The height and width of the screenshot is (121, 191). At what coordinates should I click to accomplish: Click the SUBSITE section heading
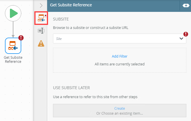tap(61, 19)
